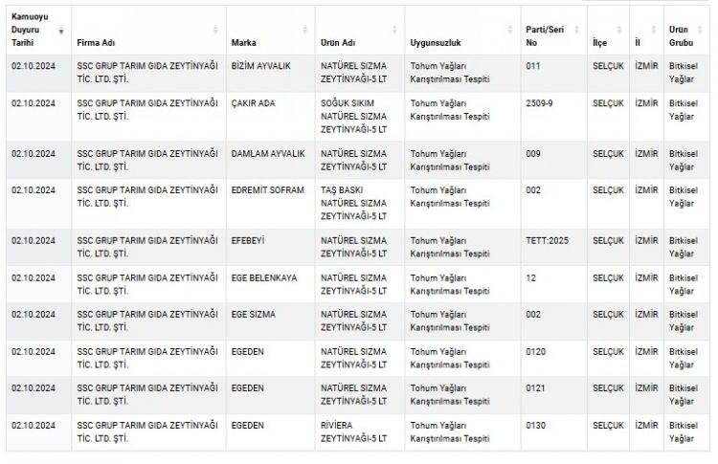Image resolution: width=718 pixels, height=464 pixels.
Task: Click the Uygunsuzluk column header text
Action: tap(436, 43)
